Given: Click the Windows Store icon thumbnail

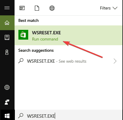Looking at the screenshot, I should coord(23,35).
